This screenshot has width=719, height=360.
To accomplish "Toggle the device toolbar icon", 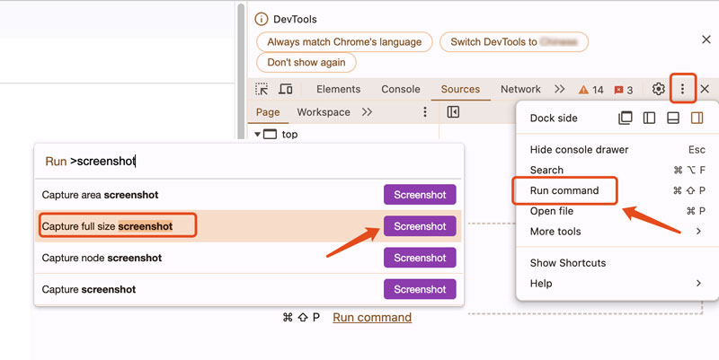I will pyautogui.click(x=285, y=89).
